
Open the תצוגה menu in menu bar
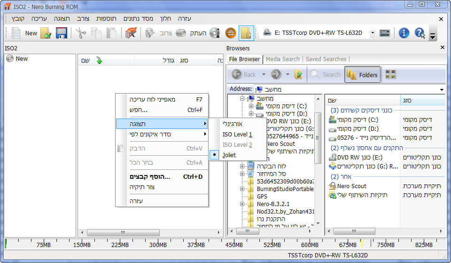62,18
